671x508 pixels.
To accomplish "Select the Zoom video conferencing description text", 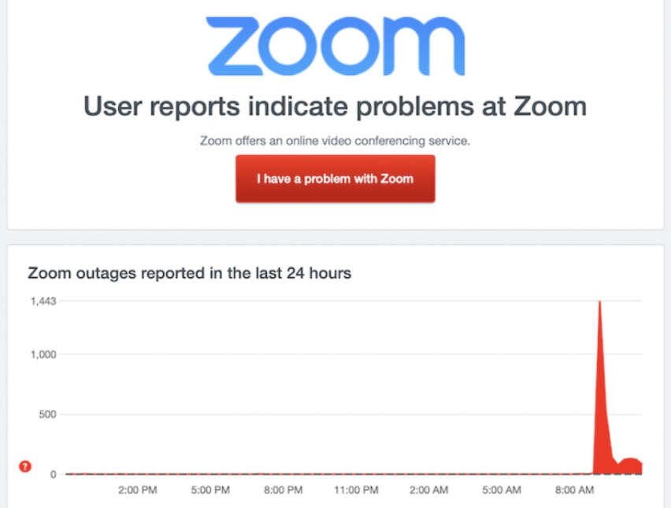I will (335, 142).
